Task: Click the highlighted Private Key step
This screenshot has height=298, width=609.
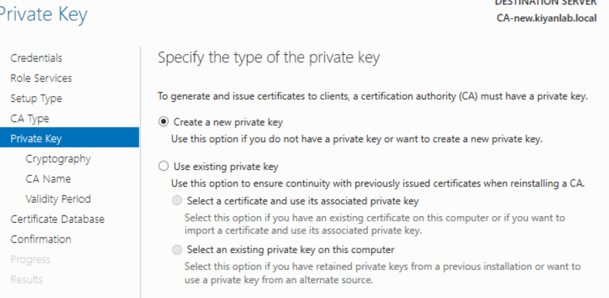Action: (x=35, y=138)
